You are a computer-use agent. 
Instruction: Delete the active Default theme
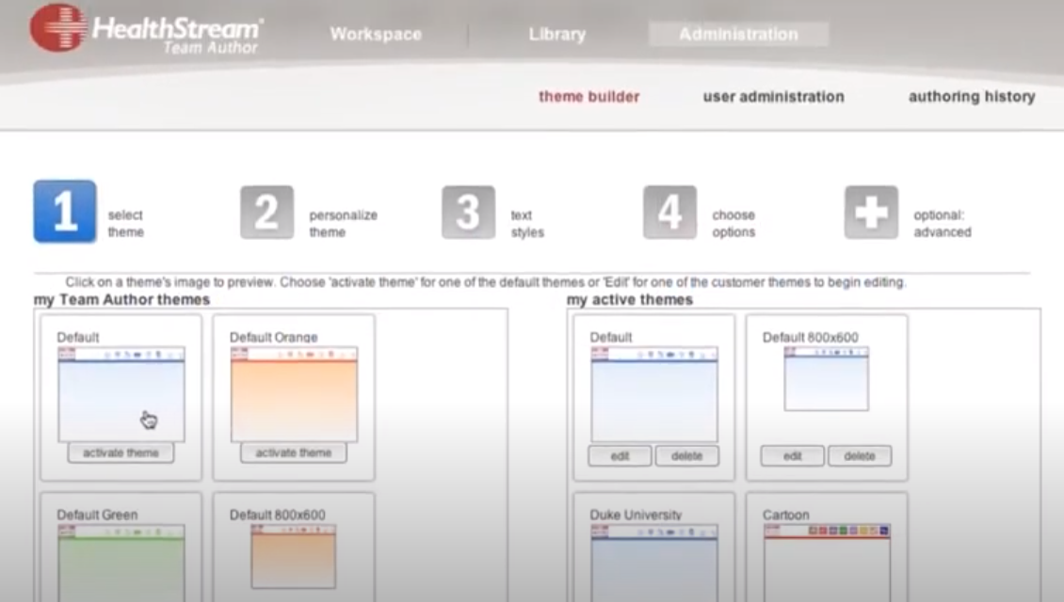coord(686,456)
